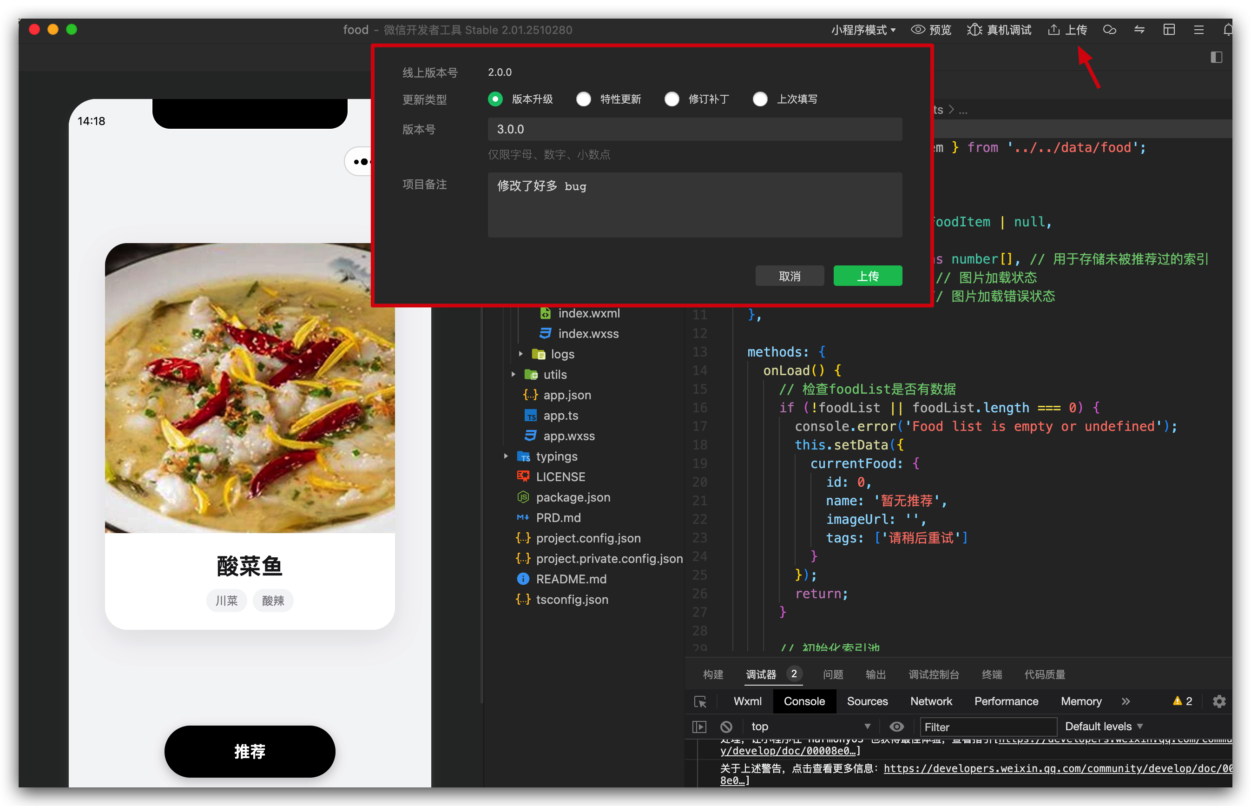Click the 版本号 input field showing 3.0.0
Screen dimensions: 1251x806
(694, 129)
